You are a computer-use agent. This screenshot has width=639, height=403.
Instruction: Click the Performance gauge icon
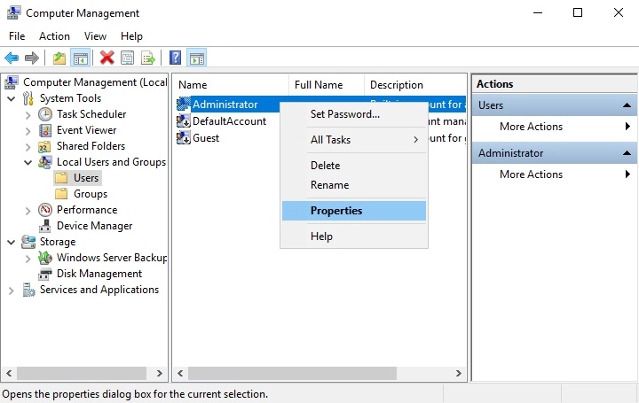click(x=45, y=210)
